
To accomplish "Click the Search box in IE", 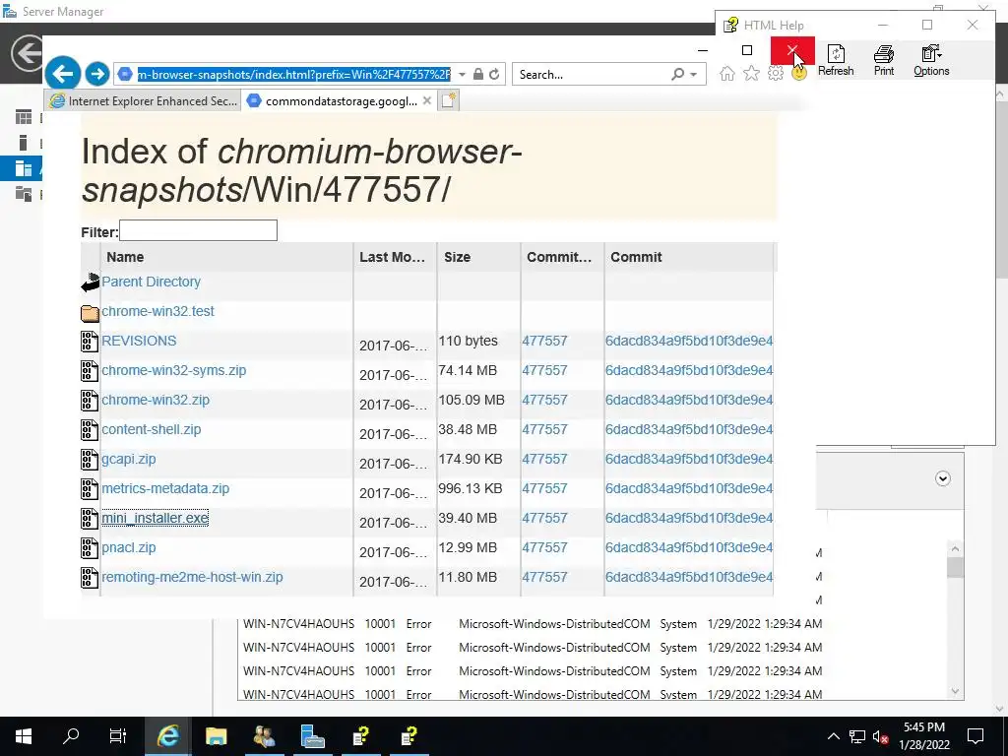I will tap(592, 75).
